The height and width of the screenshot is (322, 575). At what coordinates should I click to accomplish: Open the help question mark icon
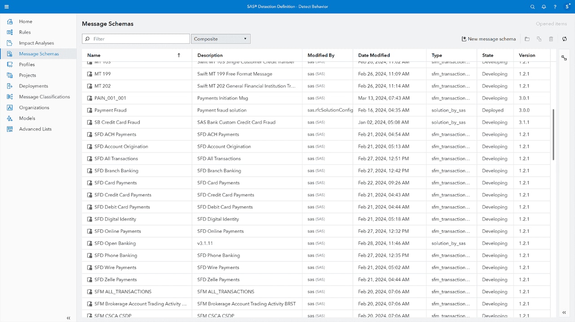point(555,7)
